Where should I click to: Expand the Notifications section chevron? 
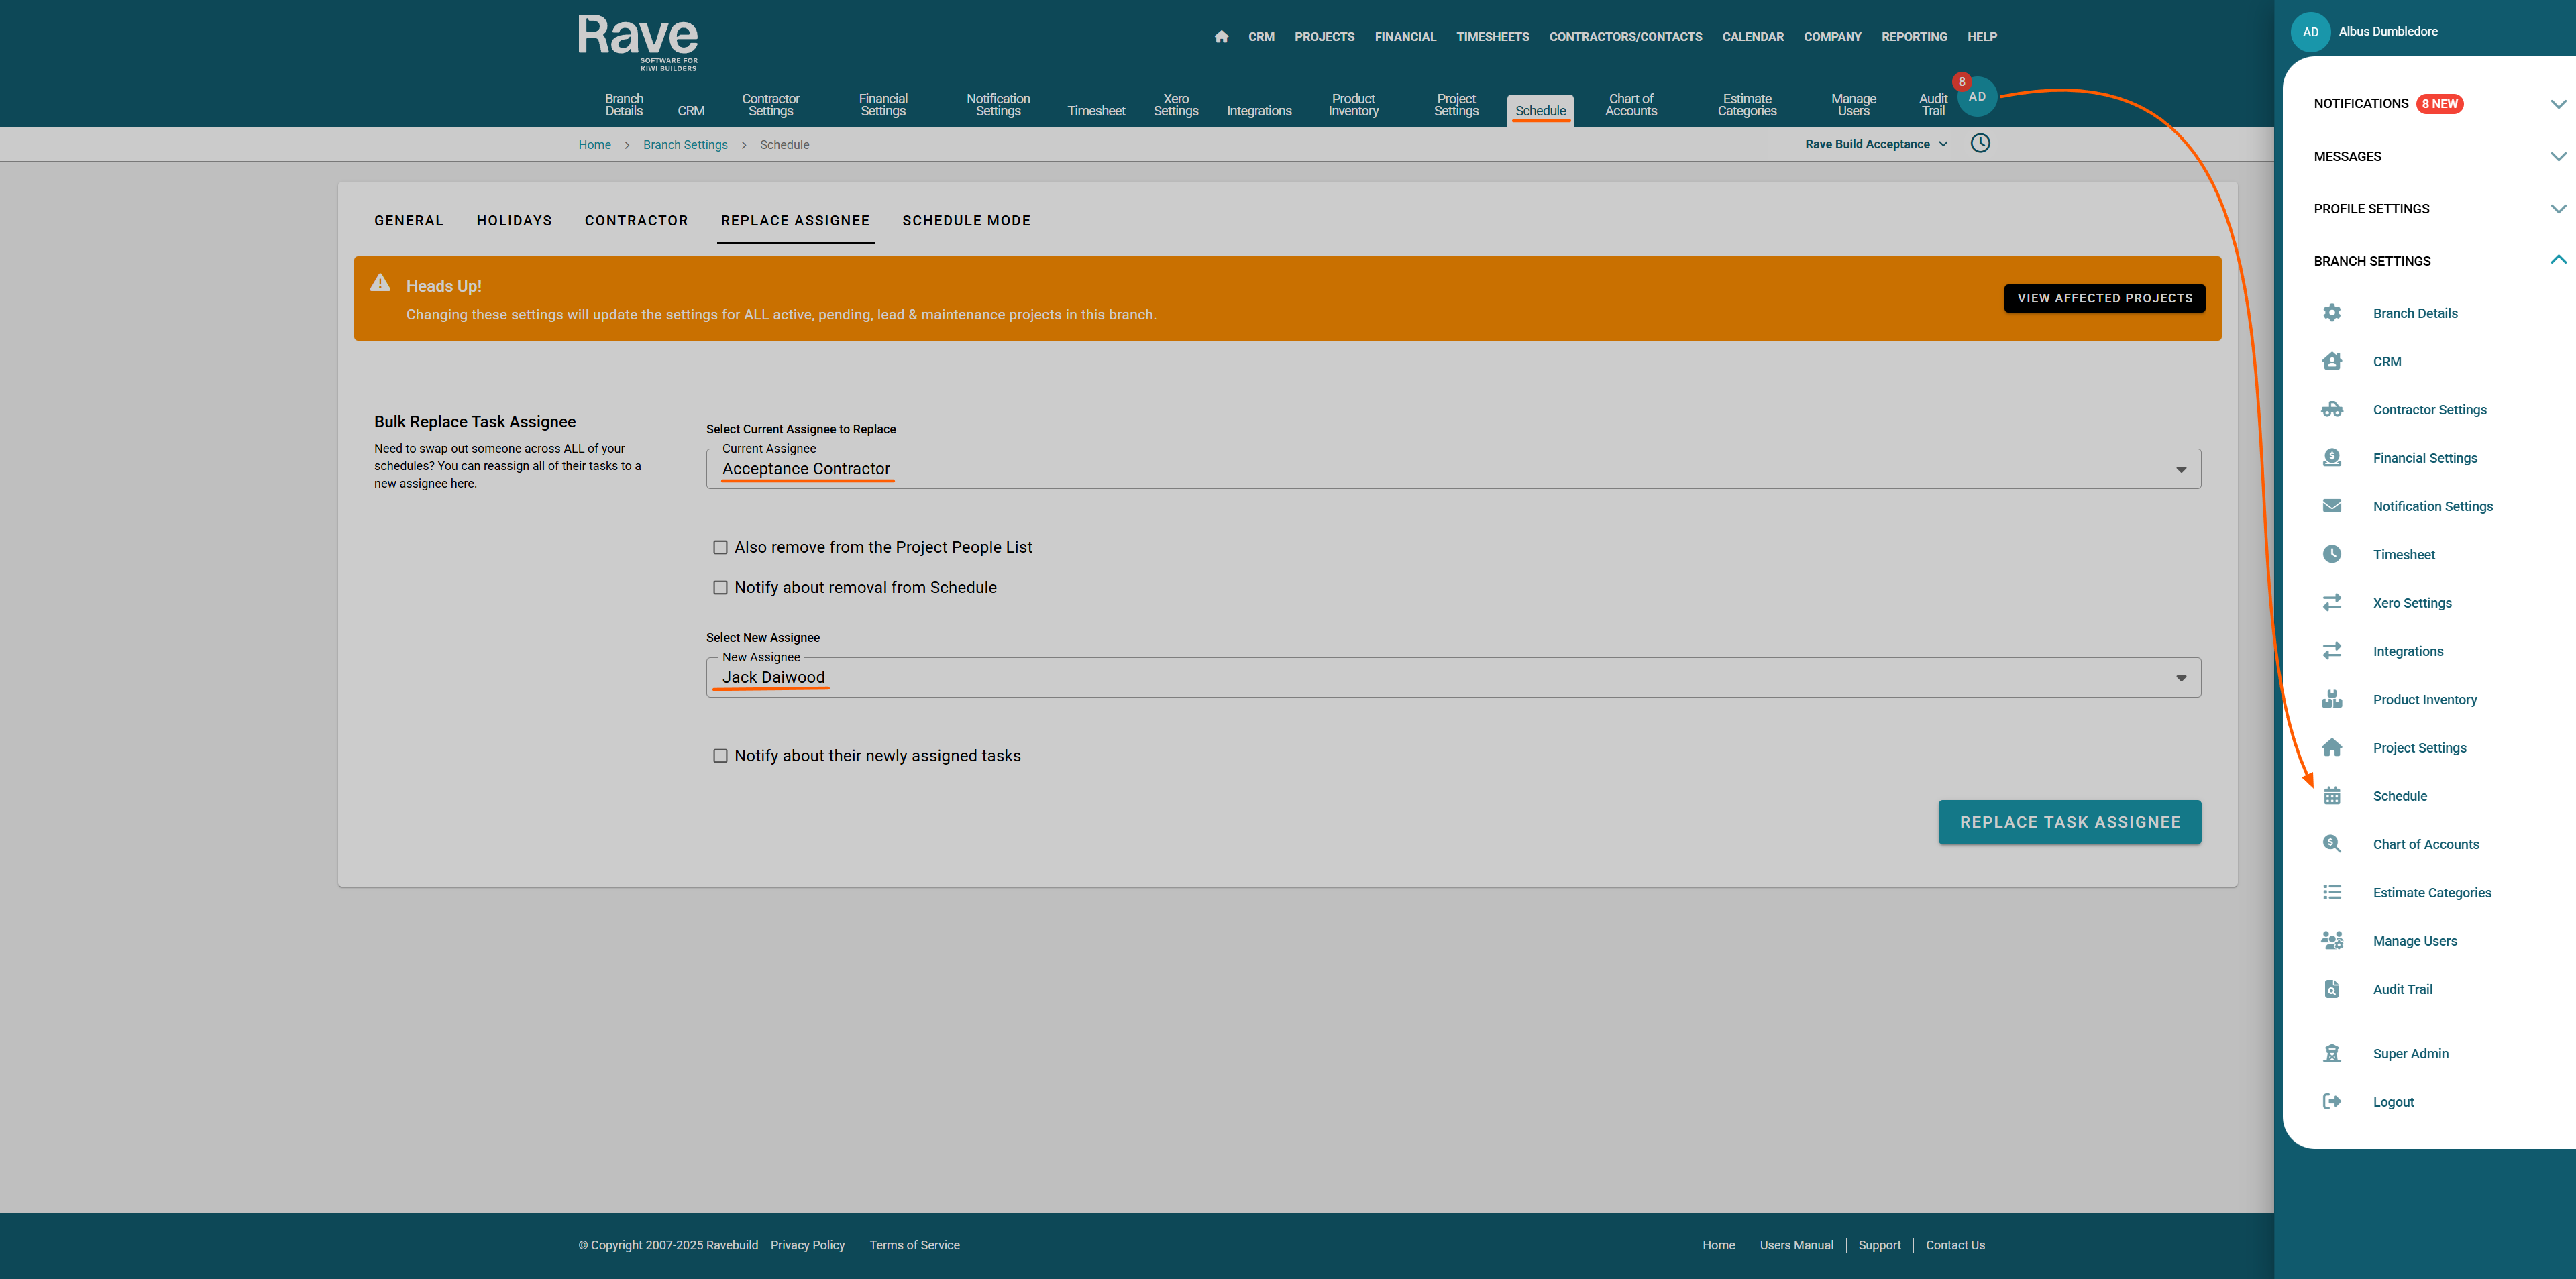(2557, 104)
